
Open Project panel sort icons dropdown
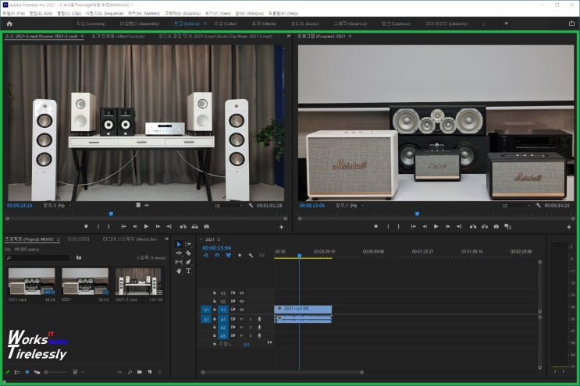(x=78, y=372)
